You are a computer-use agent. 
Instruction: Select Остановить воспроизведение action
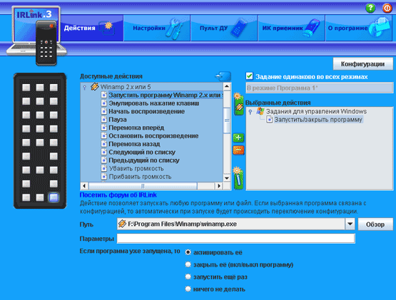(153, 135)
